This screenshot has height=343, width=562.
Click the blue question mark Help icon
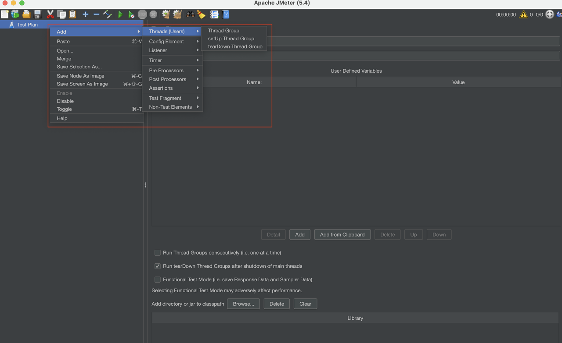(x=226, y=14)
